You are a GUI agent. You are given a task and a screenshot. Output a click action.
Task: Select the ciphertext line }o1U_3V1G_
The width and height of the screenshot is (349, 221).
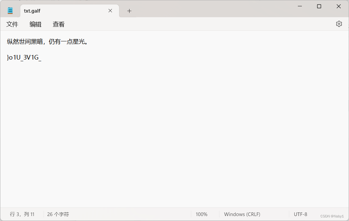24,58
